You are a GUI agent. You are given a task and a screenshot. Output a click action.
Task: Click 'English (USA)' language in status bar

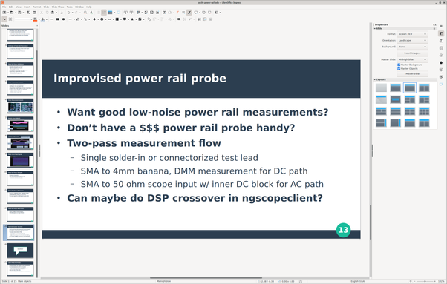(x=358, y=281)
